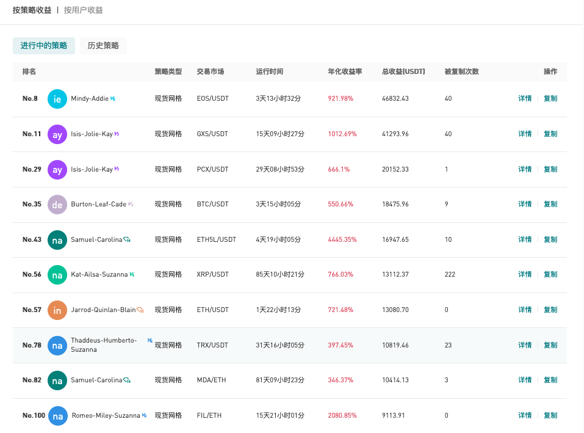Click the 被复制次数 column header
This screenshot has width=584, height=433.
point(461,71)
